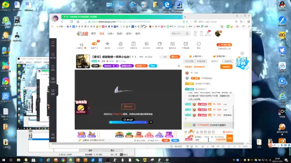Switch to 贵宾(7) tab
291x163 pixels.
coord(215,61)
